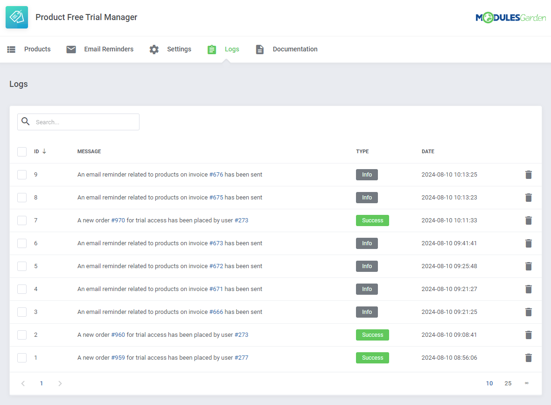
Task: Click the ModulesGarden logo
Action: pos(510,17)
